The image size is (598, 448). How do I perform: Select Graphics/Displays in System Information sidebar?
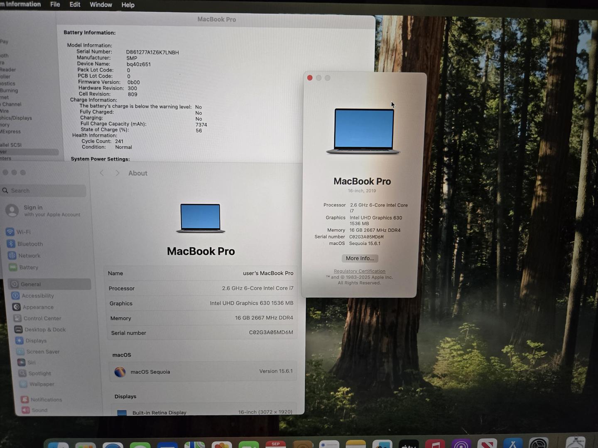pos(16,118)
